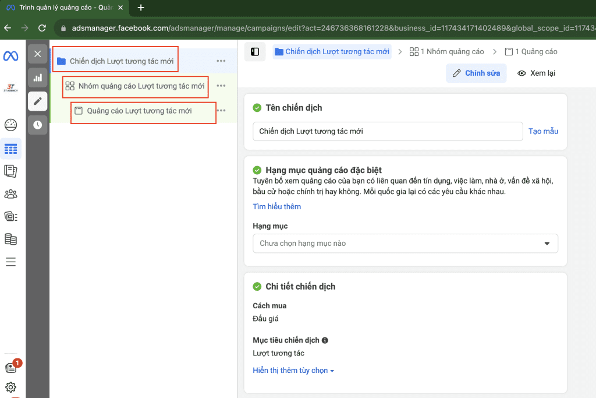Select the pencil edit mode icon
The width and height of the screenshot is (596, 398).
38,101
